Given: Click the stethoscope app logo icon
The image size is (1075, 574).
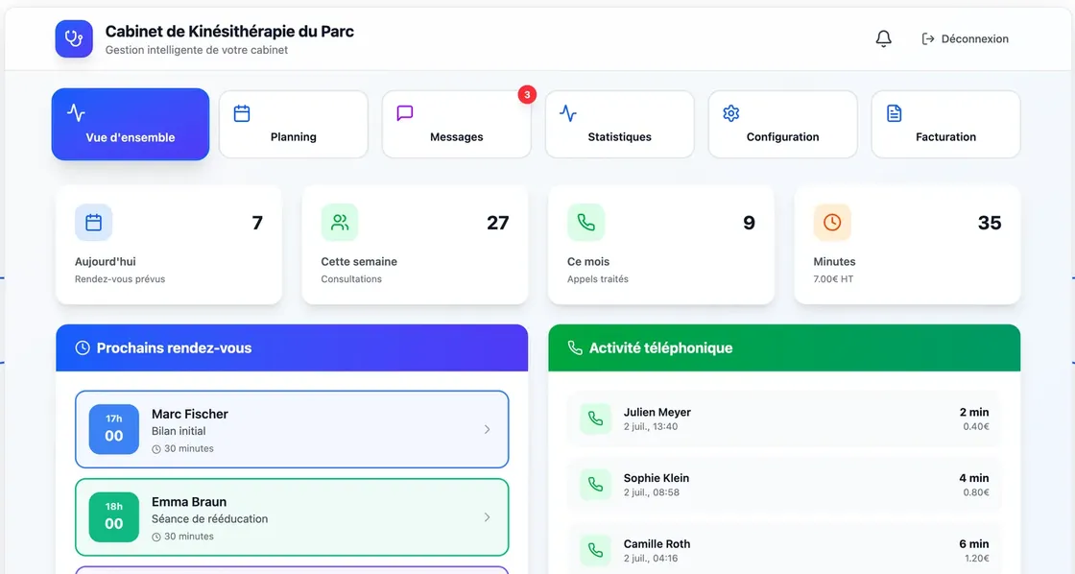Looking at the screenshot, I should tap(74, 38).
